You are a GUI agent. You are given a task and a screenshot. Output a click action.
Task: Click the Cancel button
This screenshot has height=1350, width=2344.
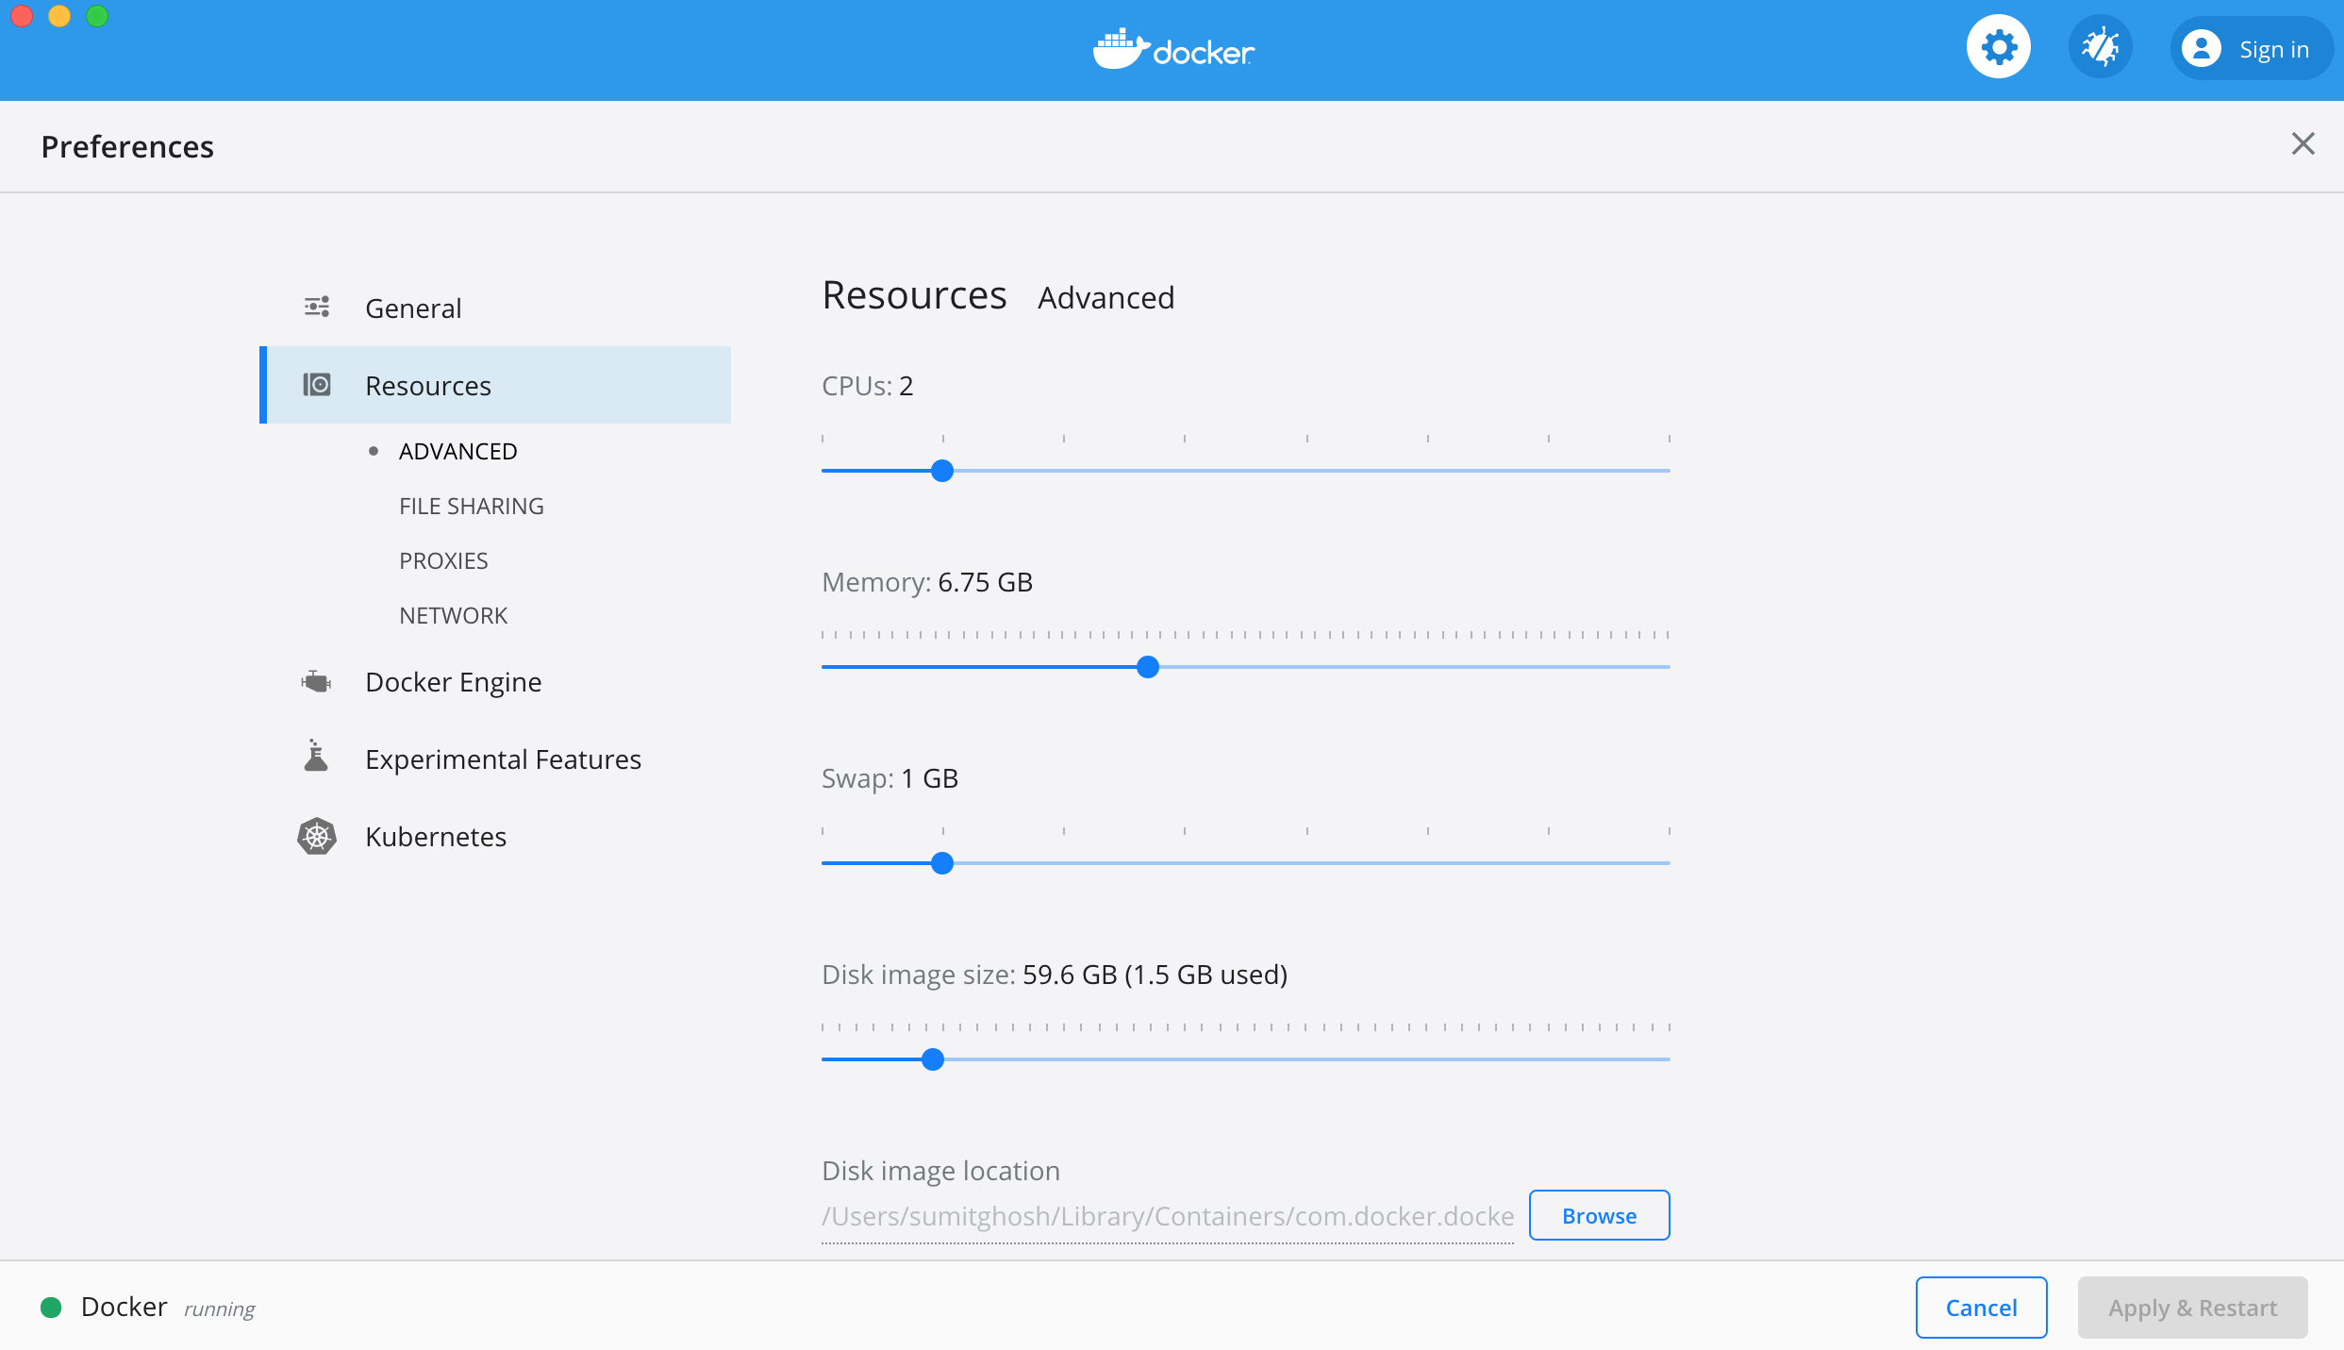tap(1981, 1308)
